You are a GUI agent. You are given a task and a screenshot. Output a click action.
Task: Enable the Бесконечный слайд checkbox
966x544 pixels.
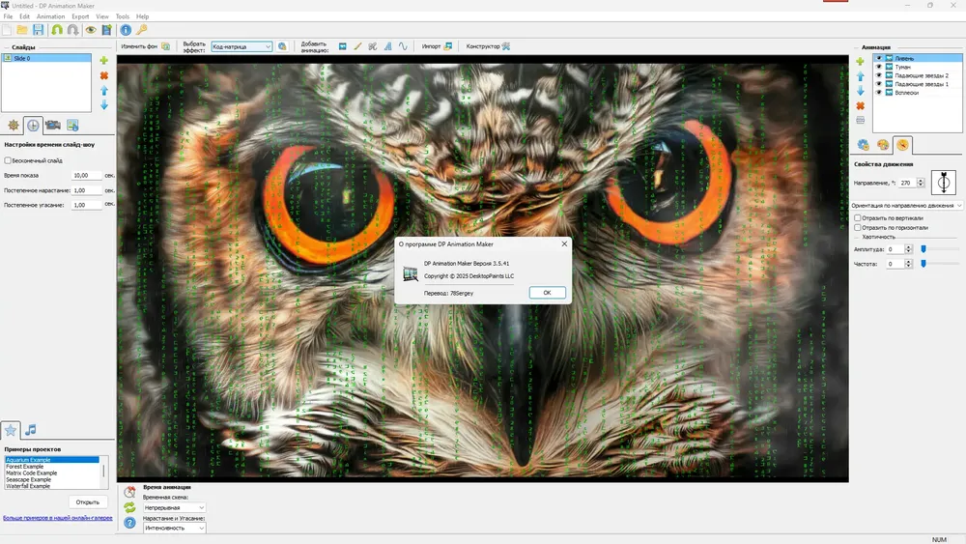pos(8,160)
